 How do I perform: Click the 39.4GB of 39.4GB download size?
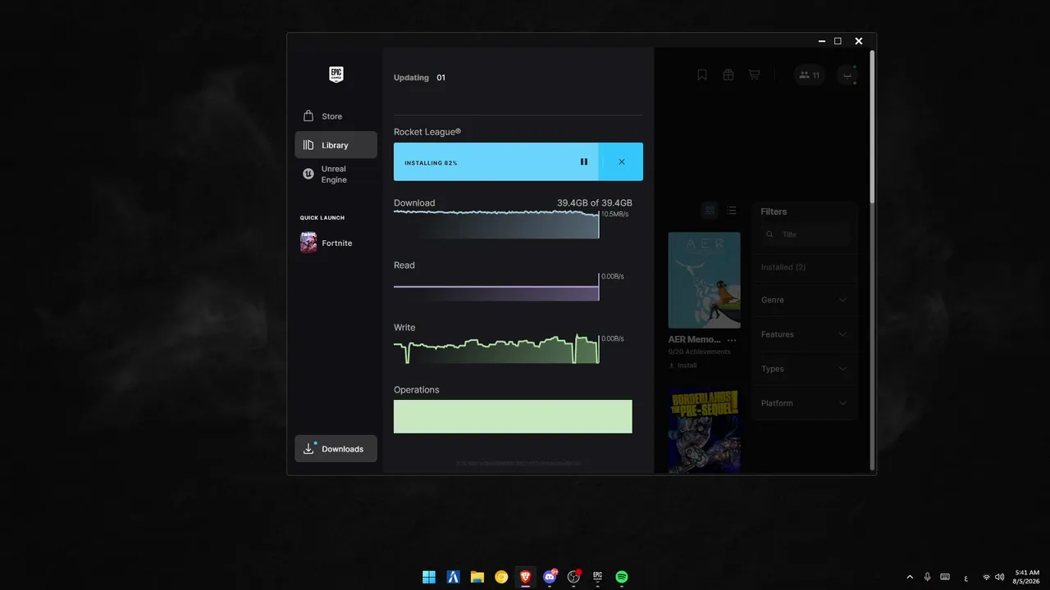click(595, 203)
